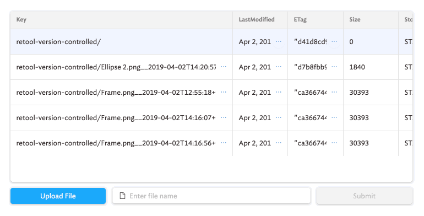Viewport: 424px width, 216px height.
Task: Click the Submit button
Action: tap(364, 196)
